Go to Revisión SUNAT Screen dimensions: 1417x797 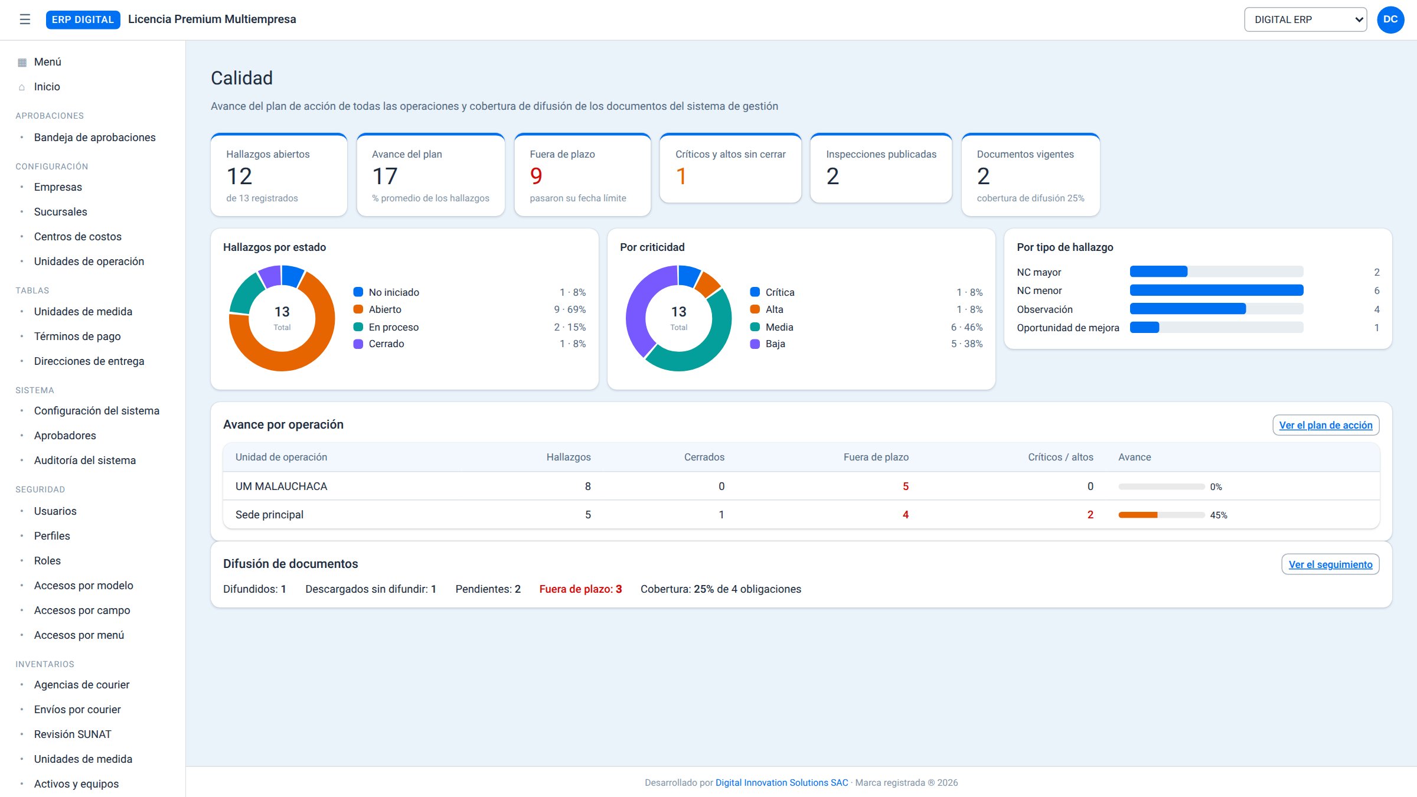click(73, 734)
